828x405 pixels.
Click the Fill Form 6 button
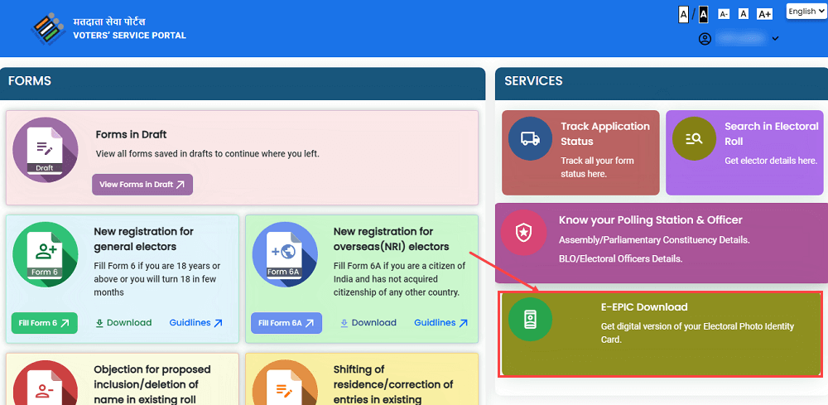(x=45, y=323)
